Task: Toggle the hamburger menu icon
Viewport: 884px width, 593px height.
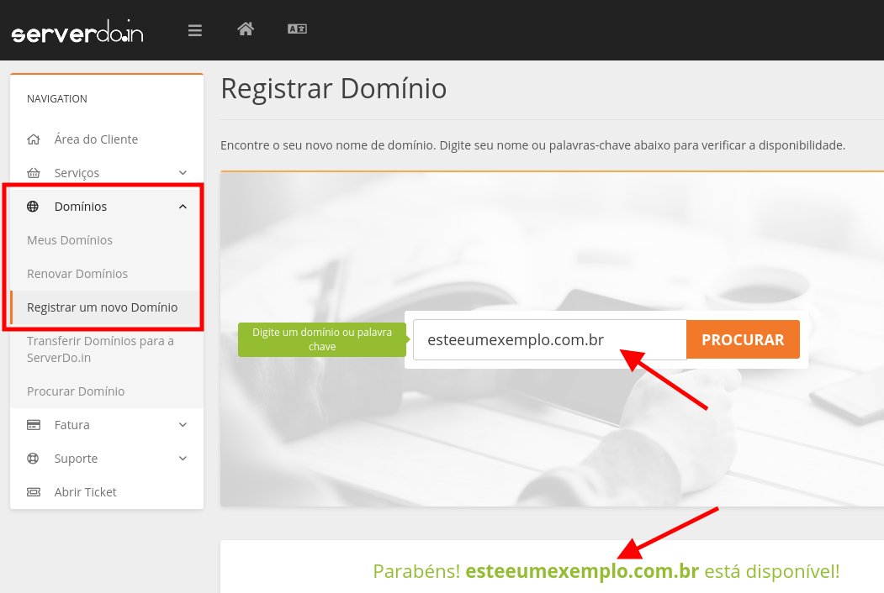Action: 195,31
